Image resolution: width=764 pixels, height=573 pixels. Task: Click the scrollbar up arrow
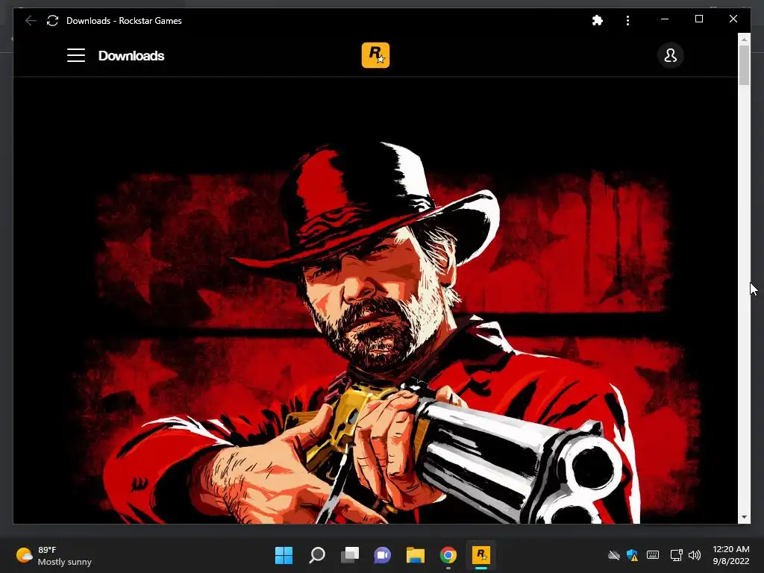tap(744, 39)
